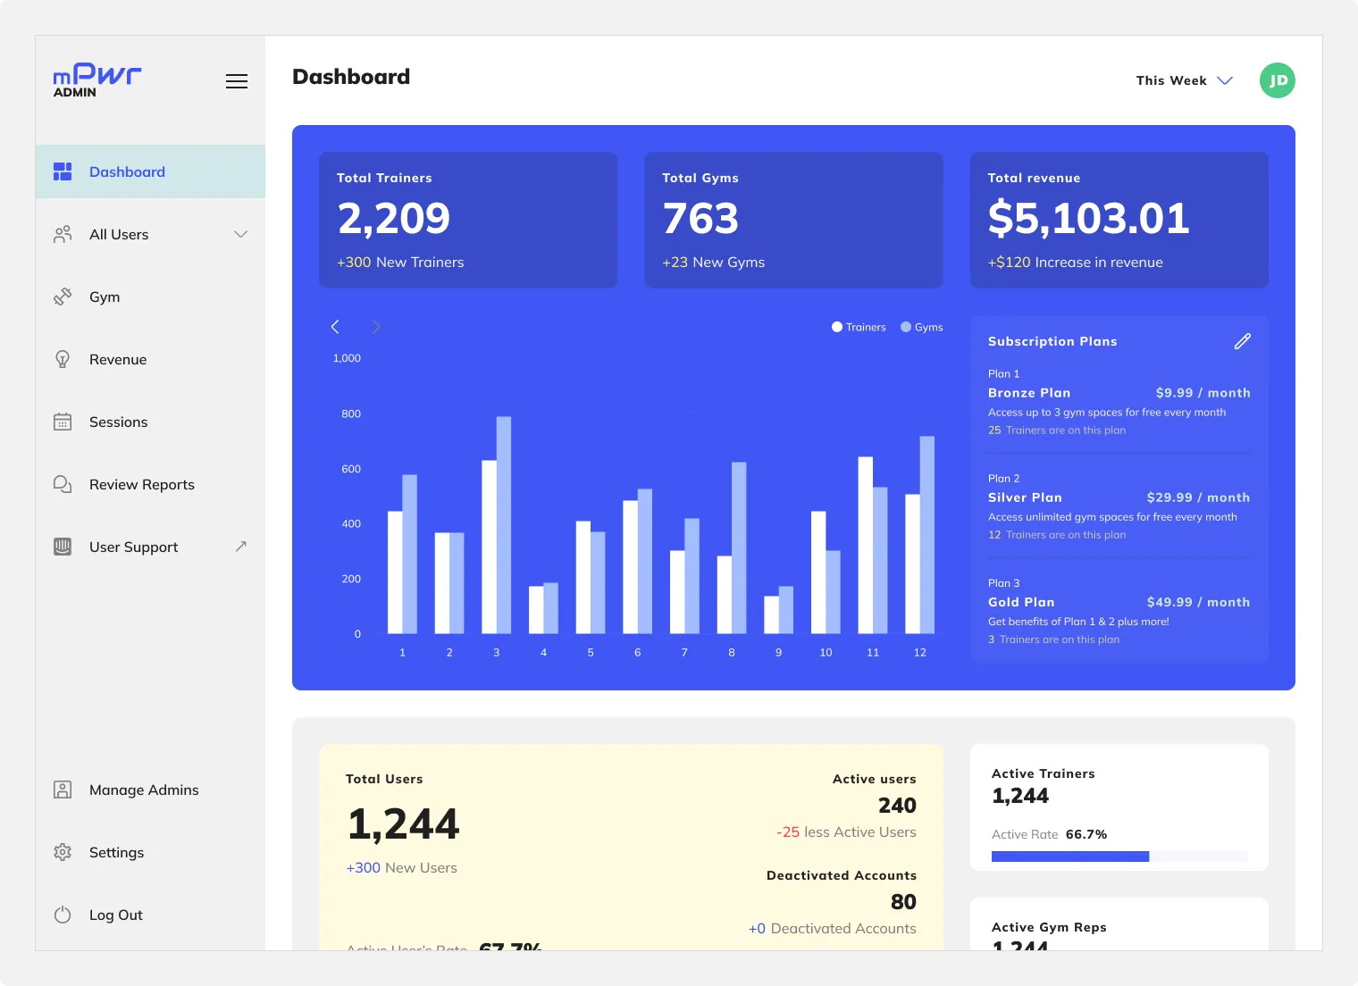Open the Sessions page
Screen dimensions: 1358x986
pyautogui.click(x=150, y=422)
